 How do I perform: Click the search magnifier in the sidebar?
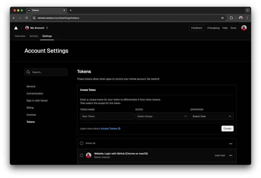(x=28, y=72)
